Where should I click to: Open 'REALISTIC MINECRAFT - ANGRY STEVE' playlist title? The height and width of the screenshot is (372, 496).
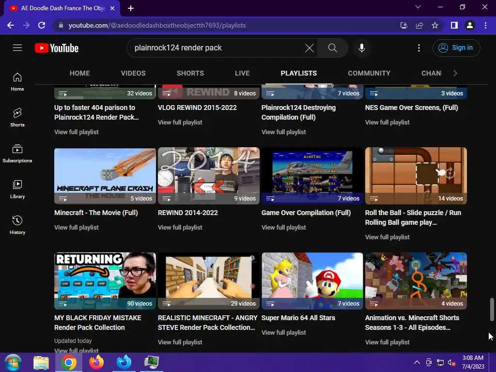point(207,322)
